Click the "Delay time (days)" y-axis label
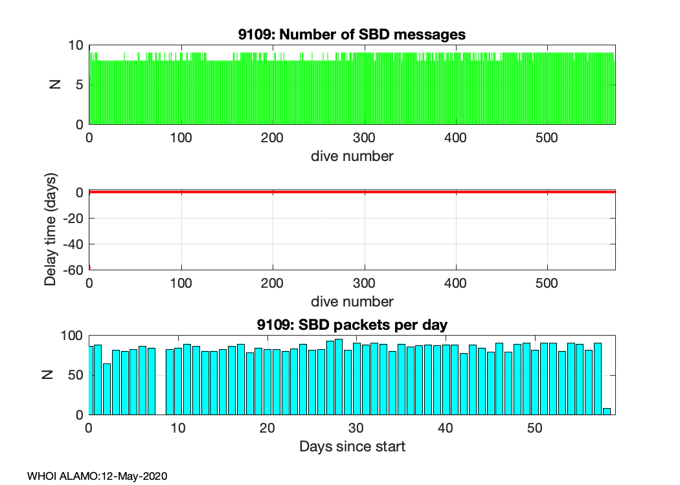 point(51,230)
